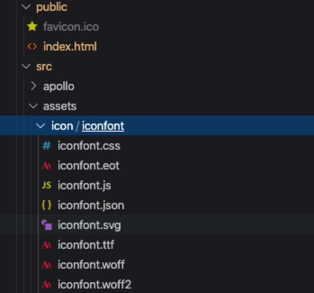Open the favicon.ico file
The image size is (314, 293).
click(71, 27)
